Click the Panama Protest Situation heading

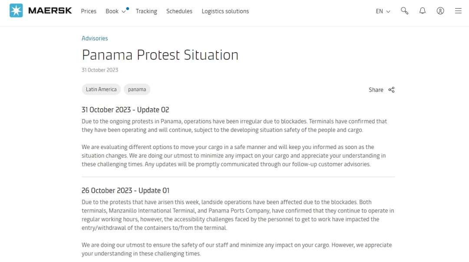[x=160, y=55]
